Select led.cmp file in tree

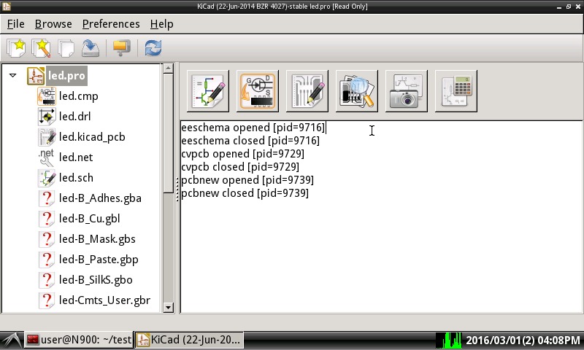coord(79,96)
